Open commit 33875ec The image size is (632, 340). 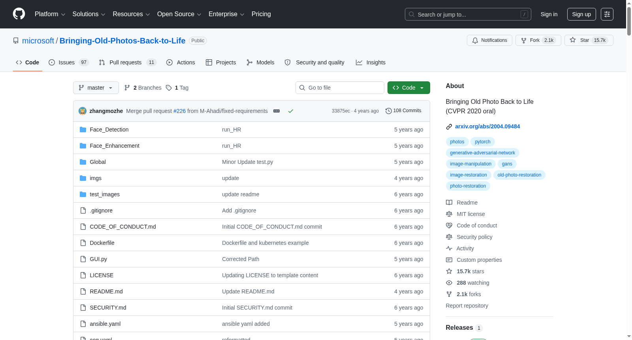point(341,111)
